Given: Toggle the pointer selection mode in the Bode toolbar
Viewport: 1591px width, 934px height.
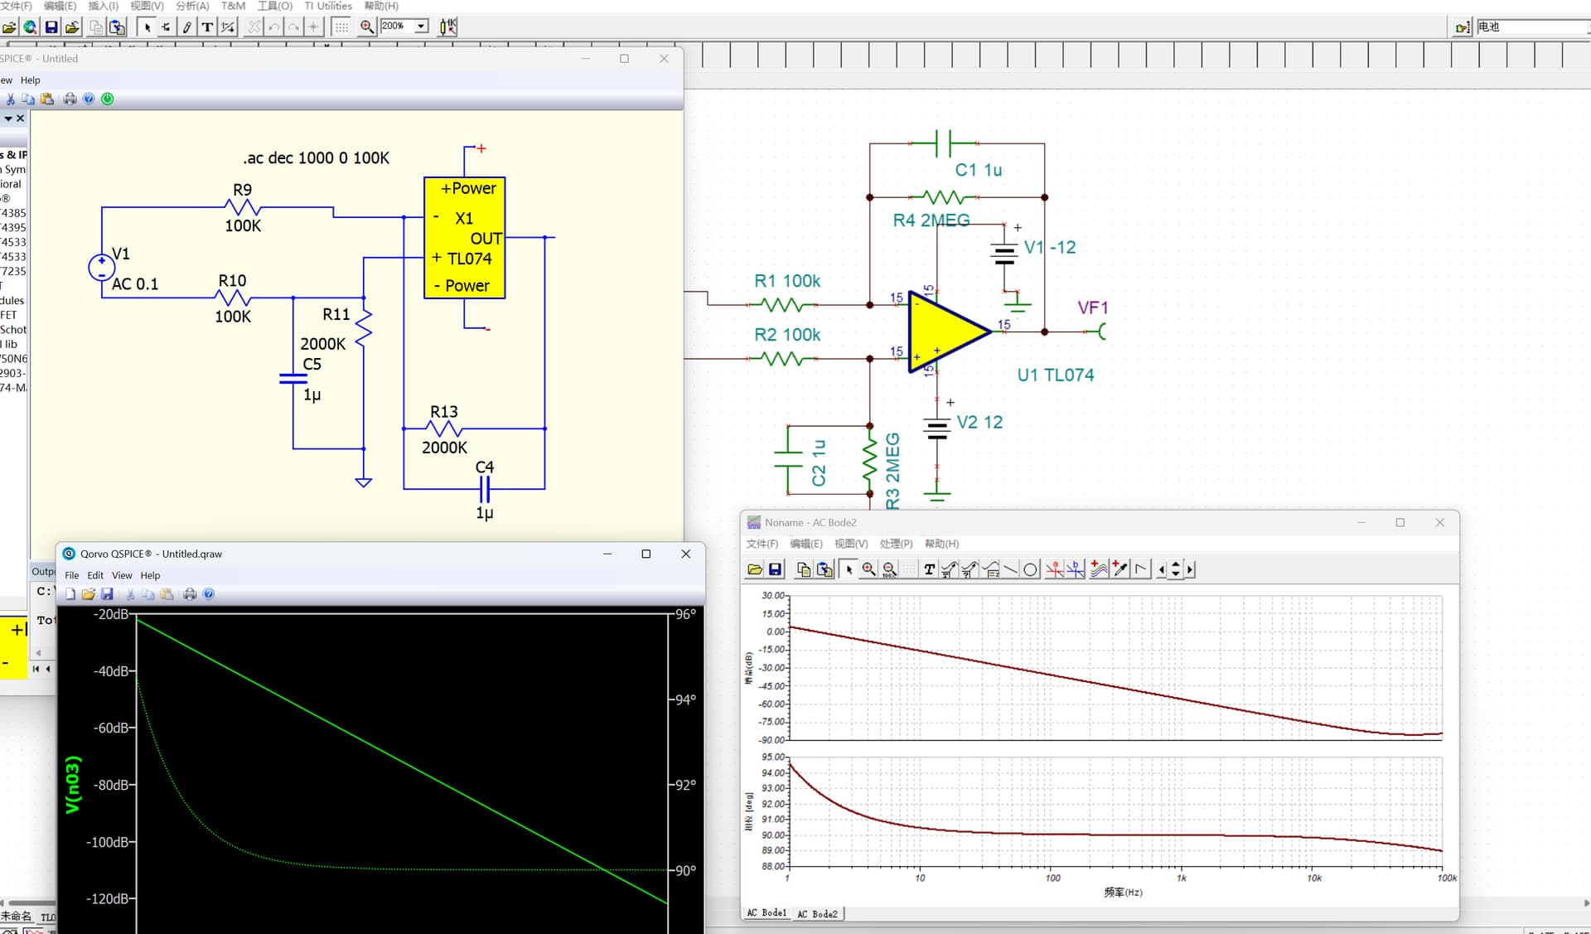Looking at the screenshot, I should pyautogui.click(x=849, y=569).
